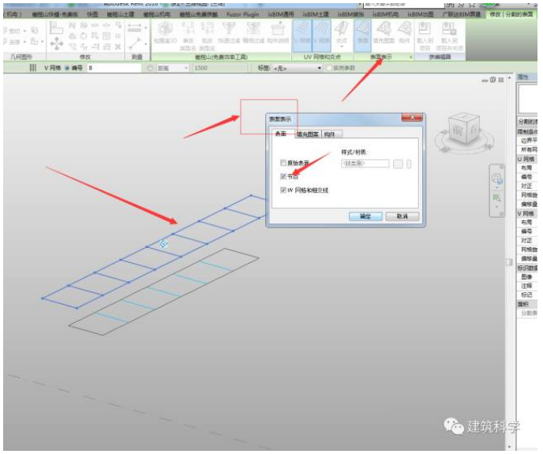
Task: Click the align tool in Modify panel
Action: pos(56,28)
